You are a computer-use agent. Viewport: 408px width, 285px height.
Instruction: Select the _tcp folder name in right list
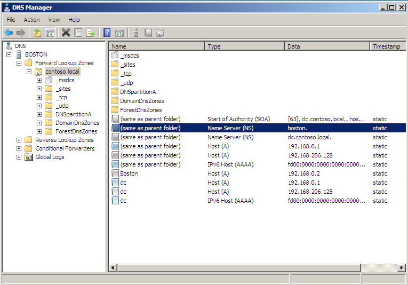[126, 74]
